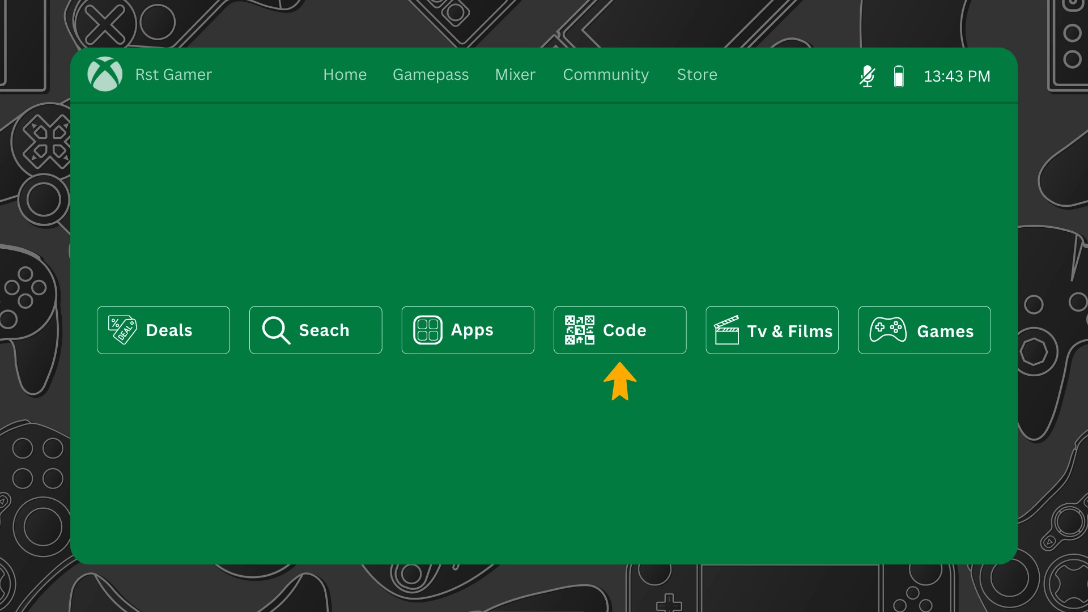Click the clapperboard icon
Screen dimensions: 1088x612
726,330
